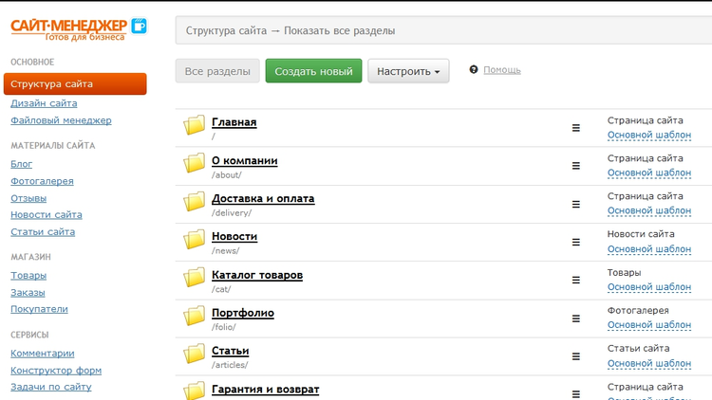Click the /articles/ path text
Screen dimensions: 712x400
click(230, 365)
